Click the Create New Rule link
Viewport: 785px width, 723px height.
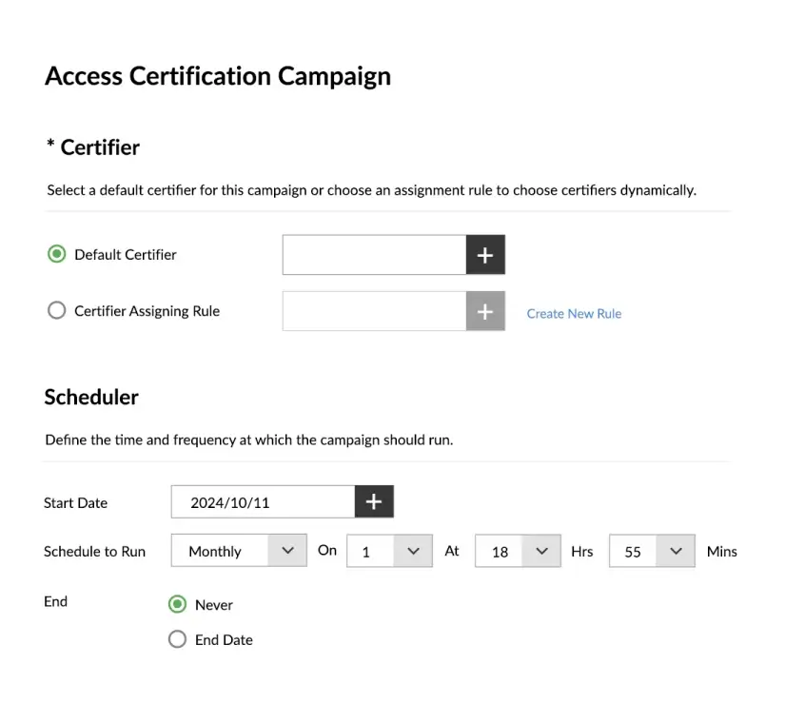point(574,313)
